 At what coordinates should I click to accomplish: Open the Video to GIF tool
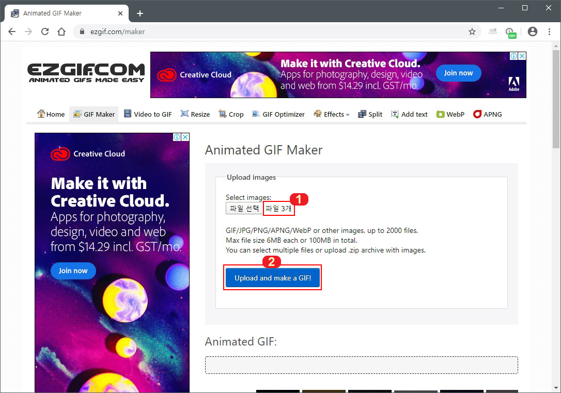(x=148, y=114)
